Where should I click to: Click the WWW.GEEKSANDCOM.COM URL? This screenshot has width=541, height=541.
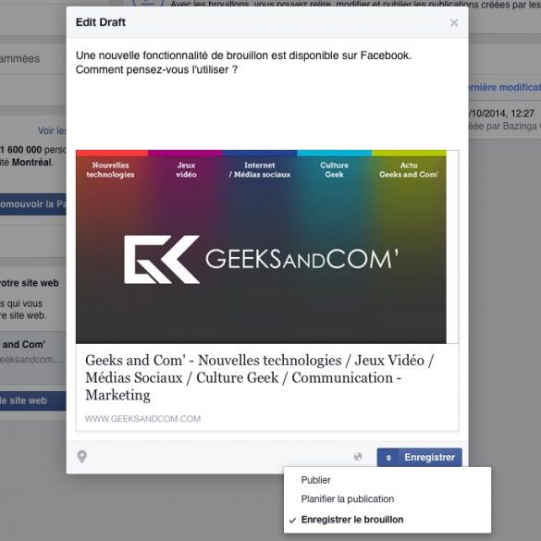point(142,419)
